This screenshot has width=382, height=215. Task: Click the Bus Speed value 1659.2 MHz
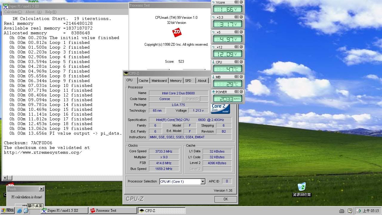tap(164, 169)
